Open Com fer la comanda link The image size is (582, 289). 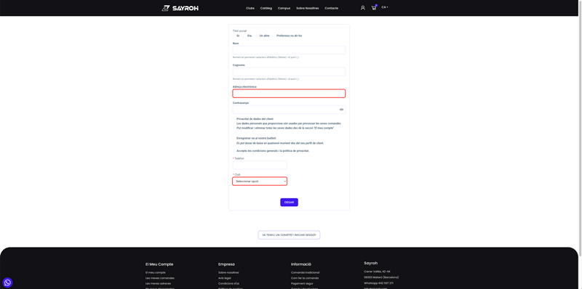(x=305, y=278)
